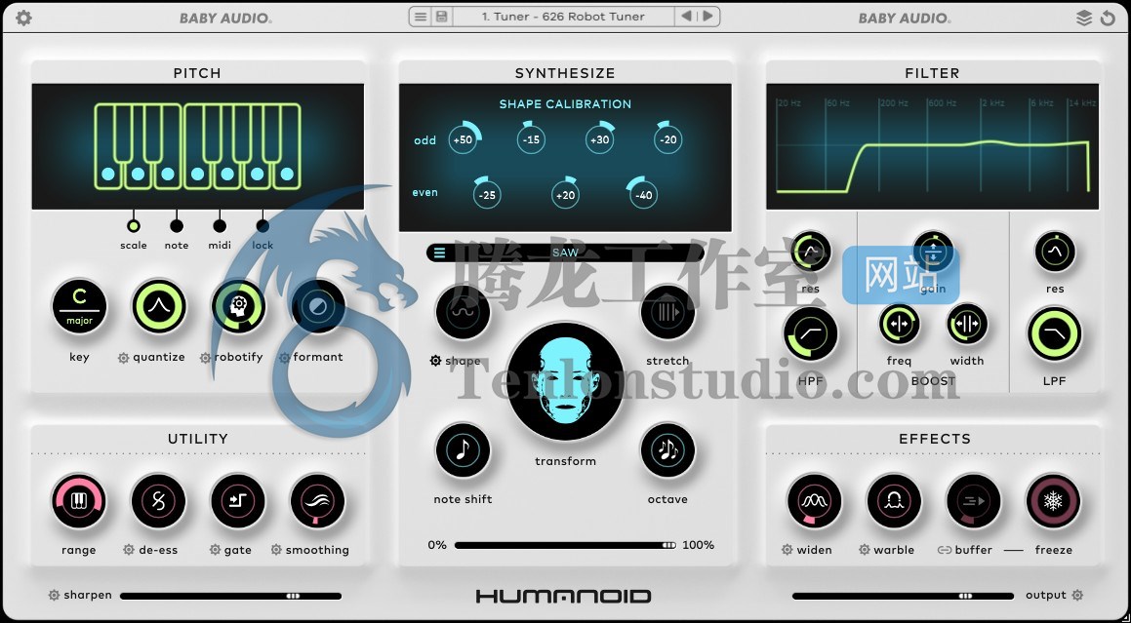
Task: Click the robotify knob
Action: point(239,307)
